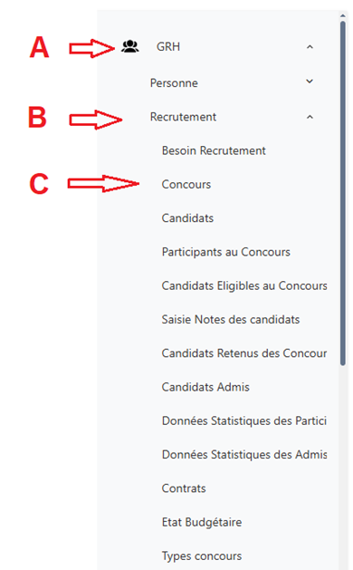Open the Etat Budgétaire entry
The width and height of the screenshot is (353, 570).
(x=202, y=522)
